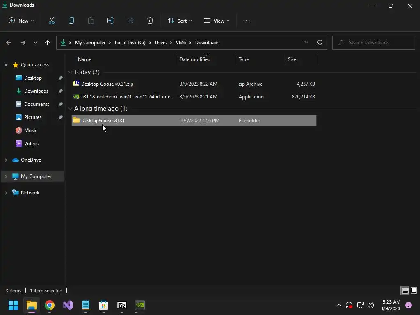This screenshot has width=420, height=315.
Task: Open Windows Start menu
Action: click(13, 305)
